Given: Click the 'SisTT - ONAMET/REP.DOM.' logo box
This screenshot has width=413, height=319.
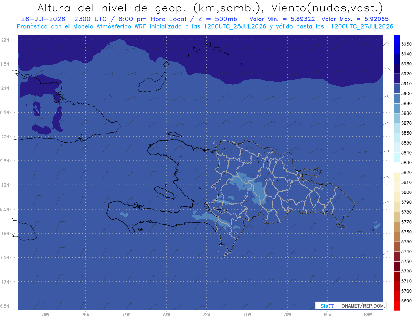Looking at the screenshot, I should pyautogui.click(x=351, y=306).
